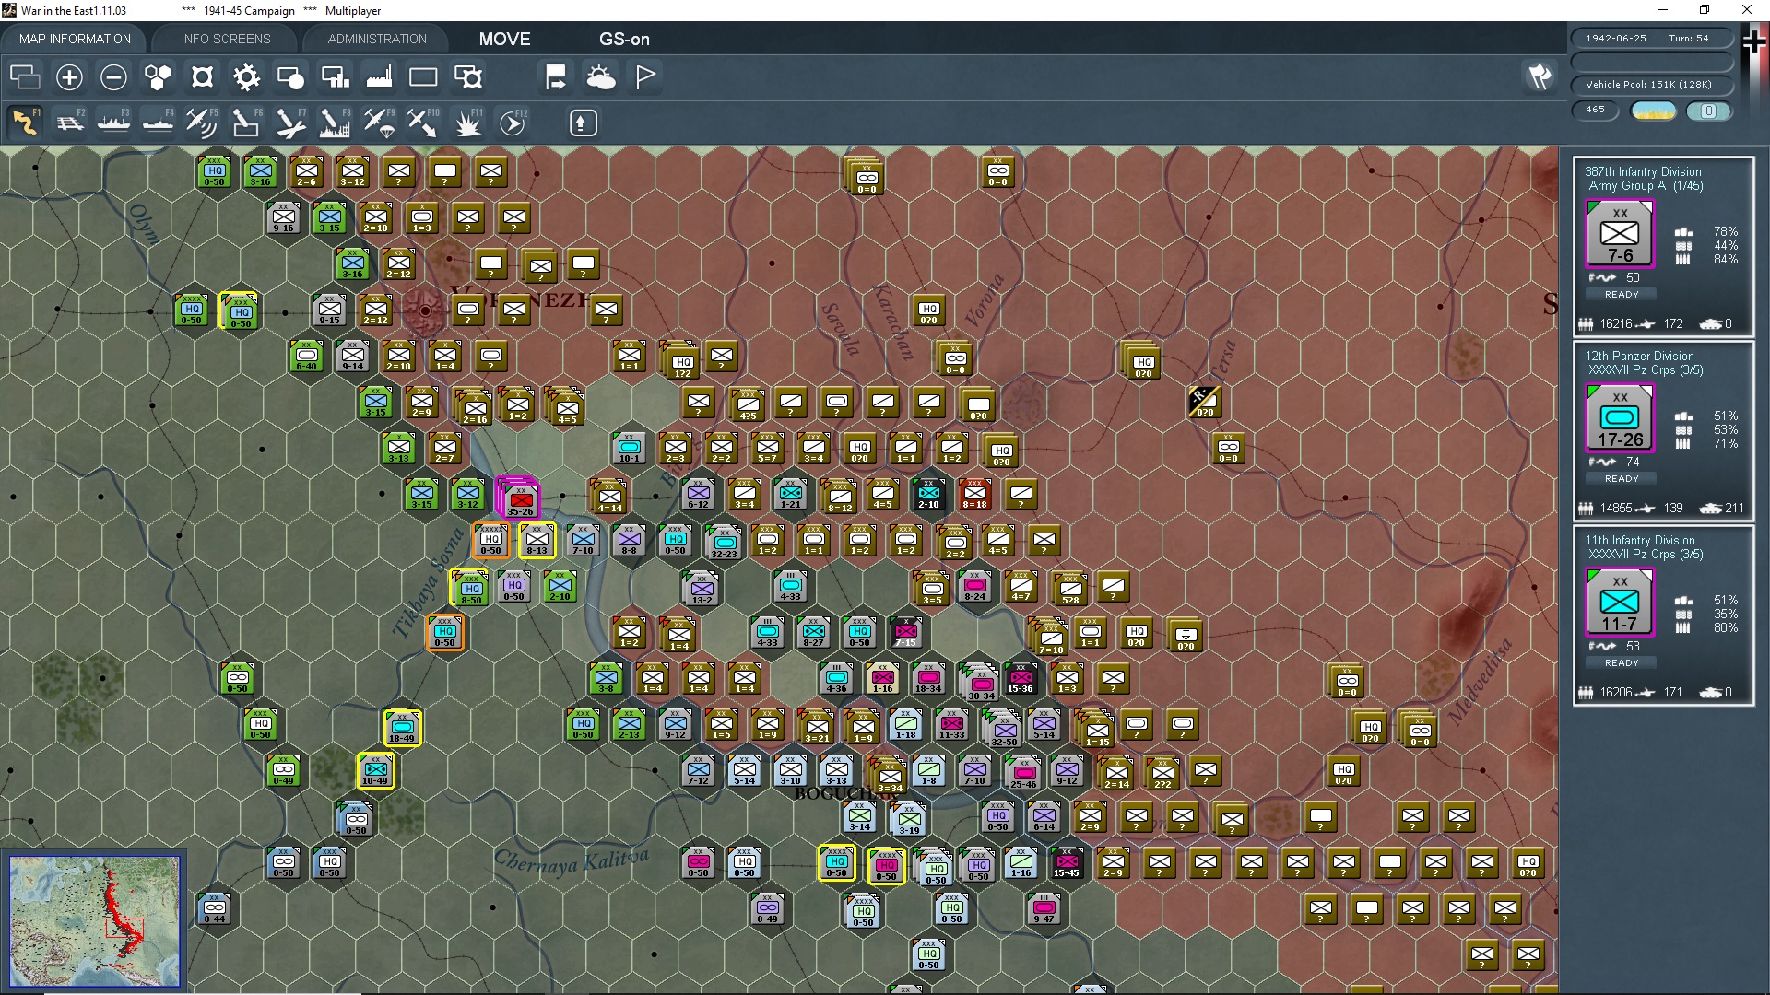Enable F11 explosion mode
The image size is (1770, 995).
tap(468, 123)
